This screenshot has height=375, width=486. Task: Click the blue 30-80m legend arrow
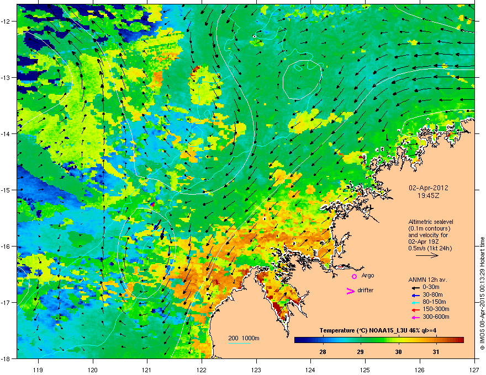pos(415,295)
